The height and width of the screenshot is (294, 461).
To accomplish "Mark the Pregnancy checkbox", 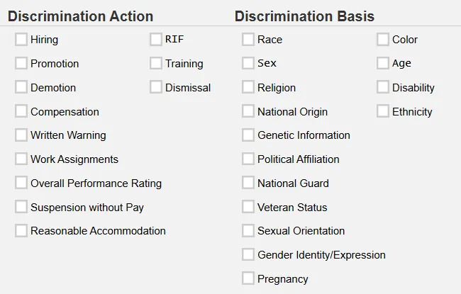I will [248, 278].
